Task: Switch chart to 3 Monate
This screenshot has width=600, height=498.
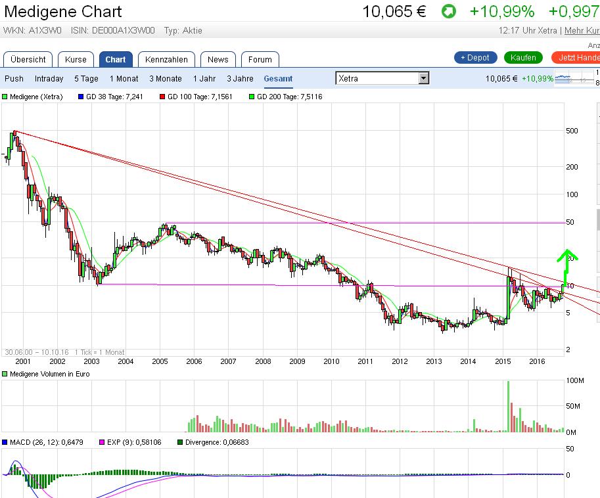Action: coord(166,78)
